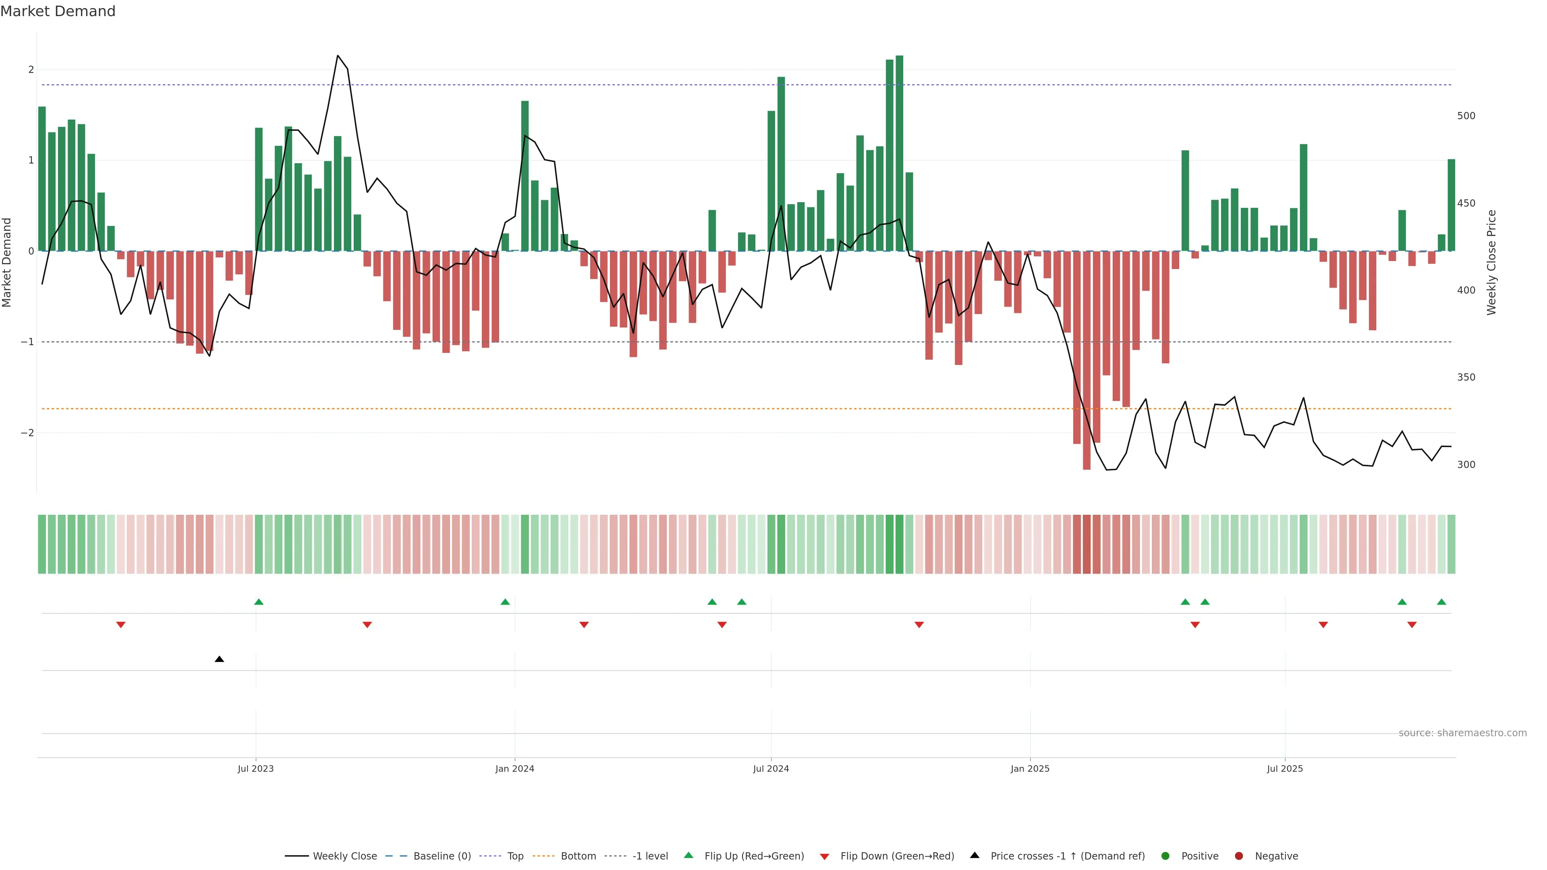Viewport: 1547px width, 870px height.
Task: Click the Flip Up green triangle legend icon
Action: click(689, 855)
